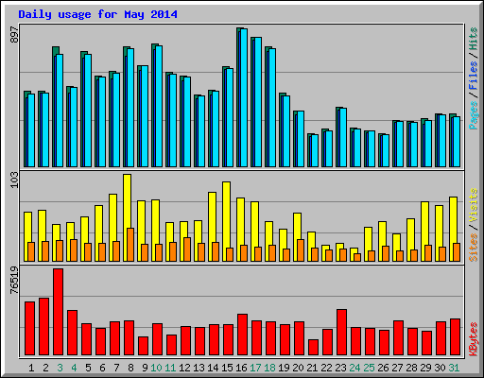
Task: Click the red KBytes bar for day 21
Action: click(x=314, y=347)
